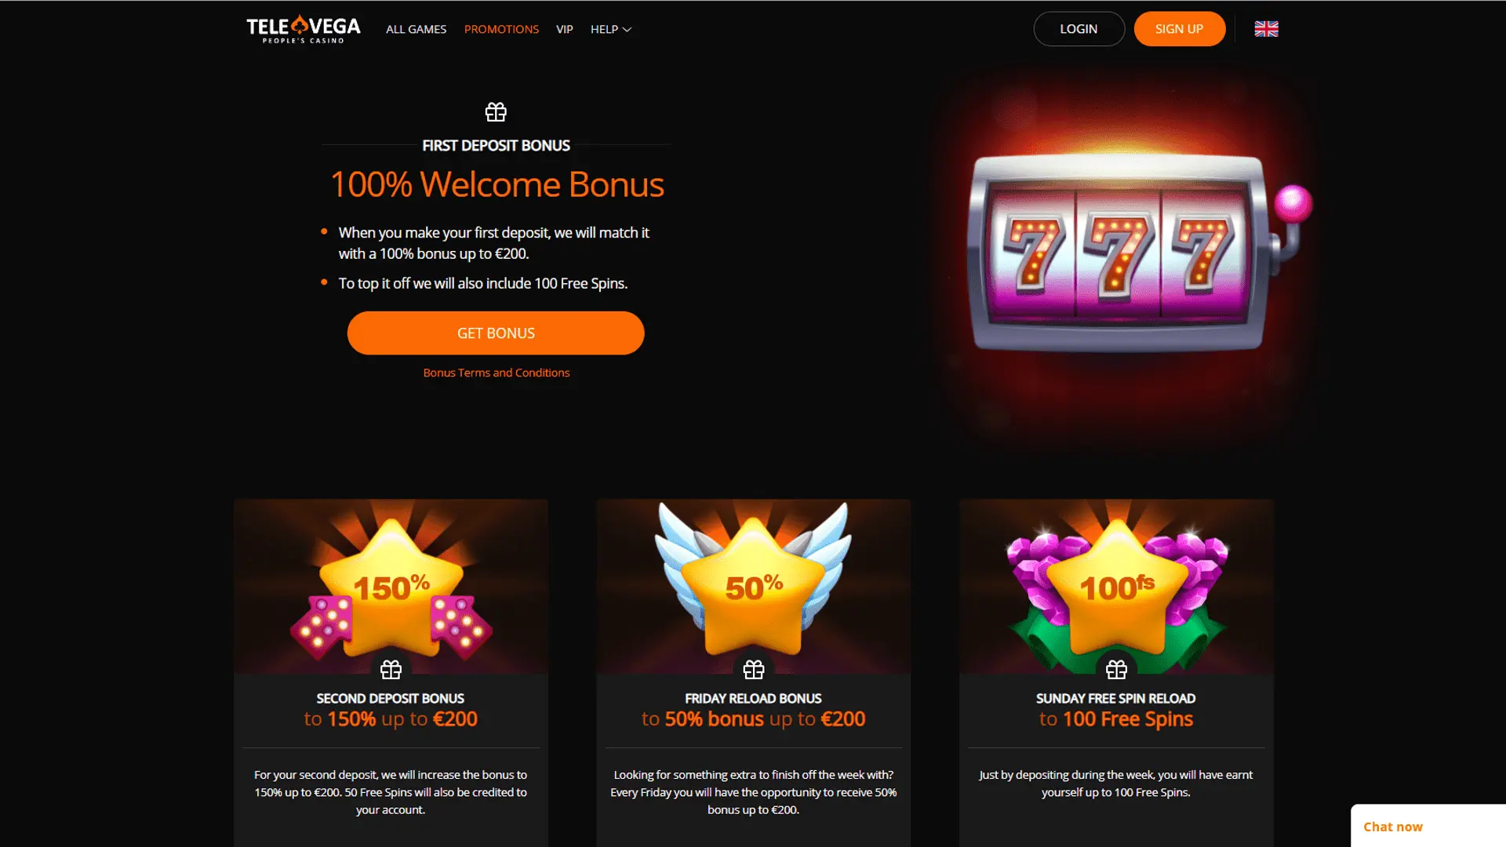Click the TeleVega People's Casino logo
Image resolution: width=1506 pixels, height=847 pixels.
pos(304,29)
